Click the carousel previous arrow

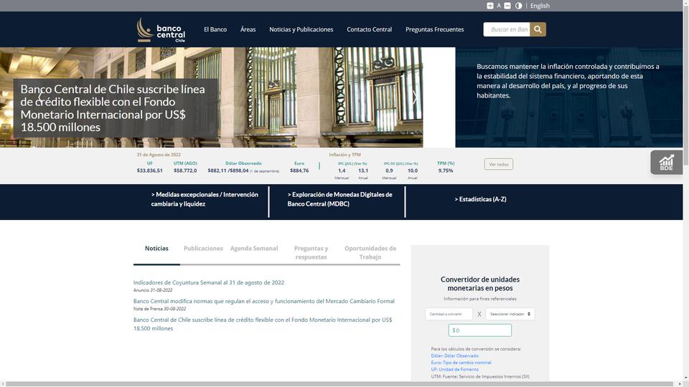pyautogui.click(x=40, y=97)
